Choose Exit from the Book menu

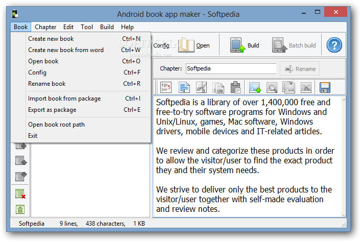pos(81,136)
